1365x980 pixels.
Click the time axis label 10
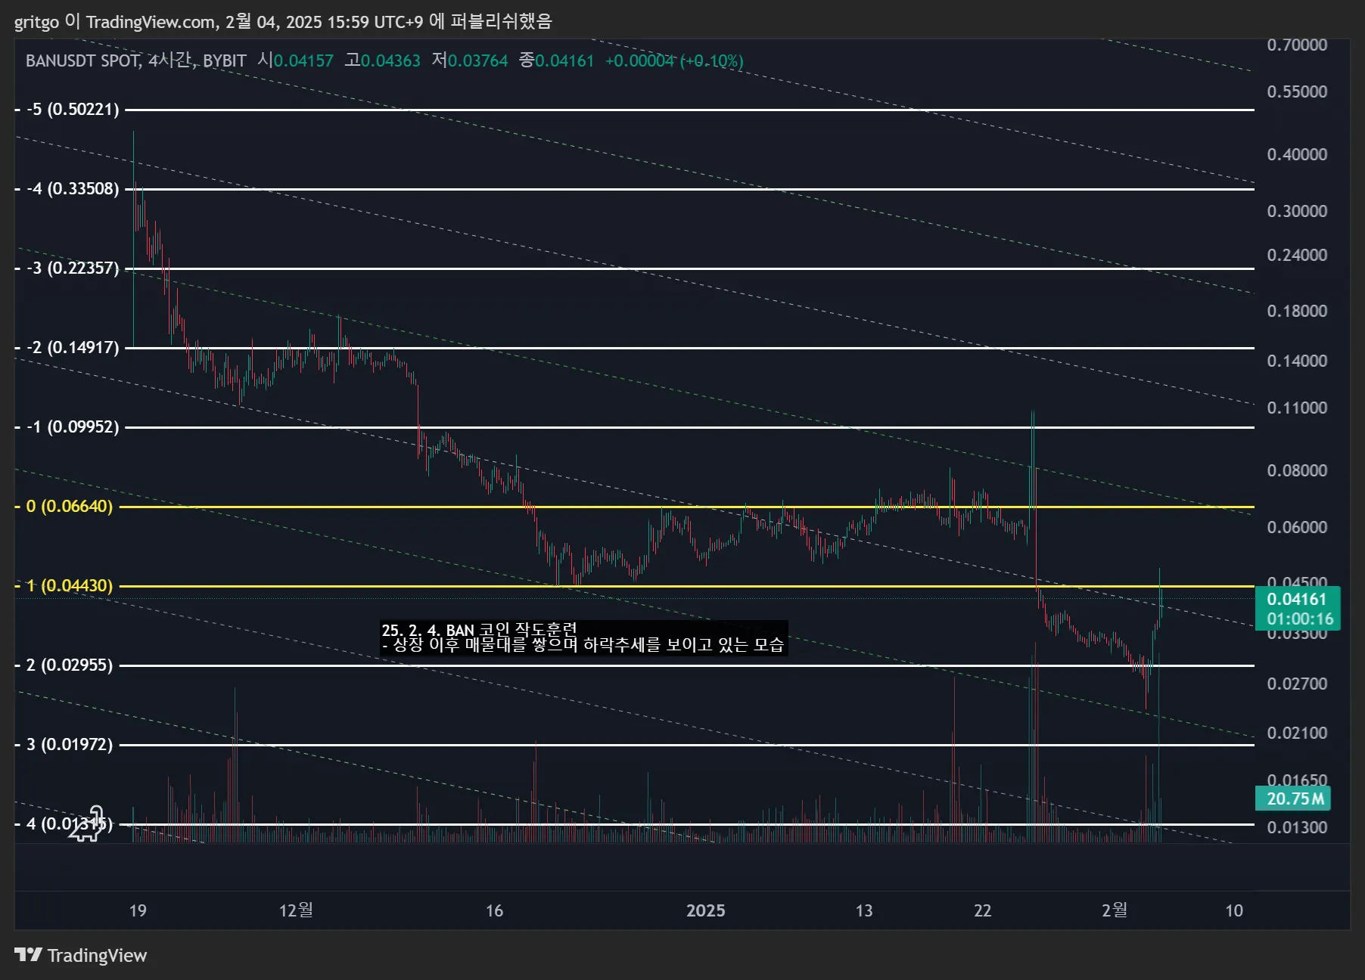(x=1234, y=910)
